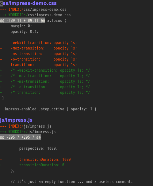Select hunk header @@ -205,7 +205,7 @@
Screen dimensions: 153x186
(x=20, y=137)
